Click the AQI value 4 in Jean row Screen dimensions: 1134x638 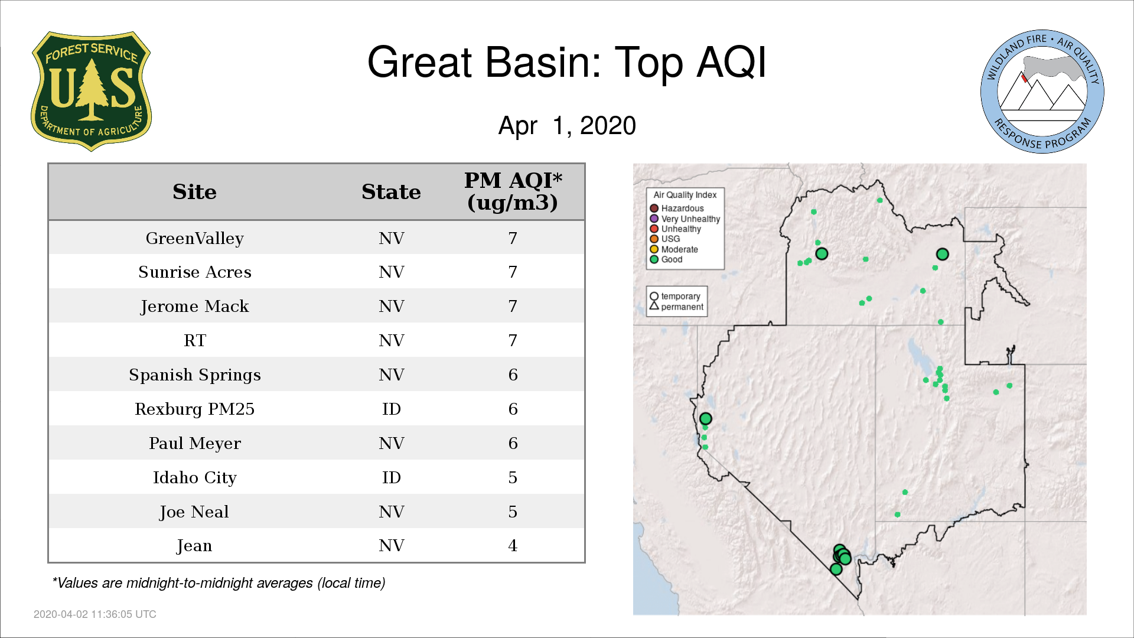513,545
